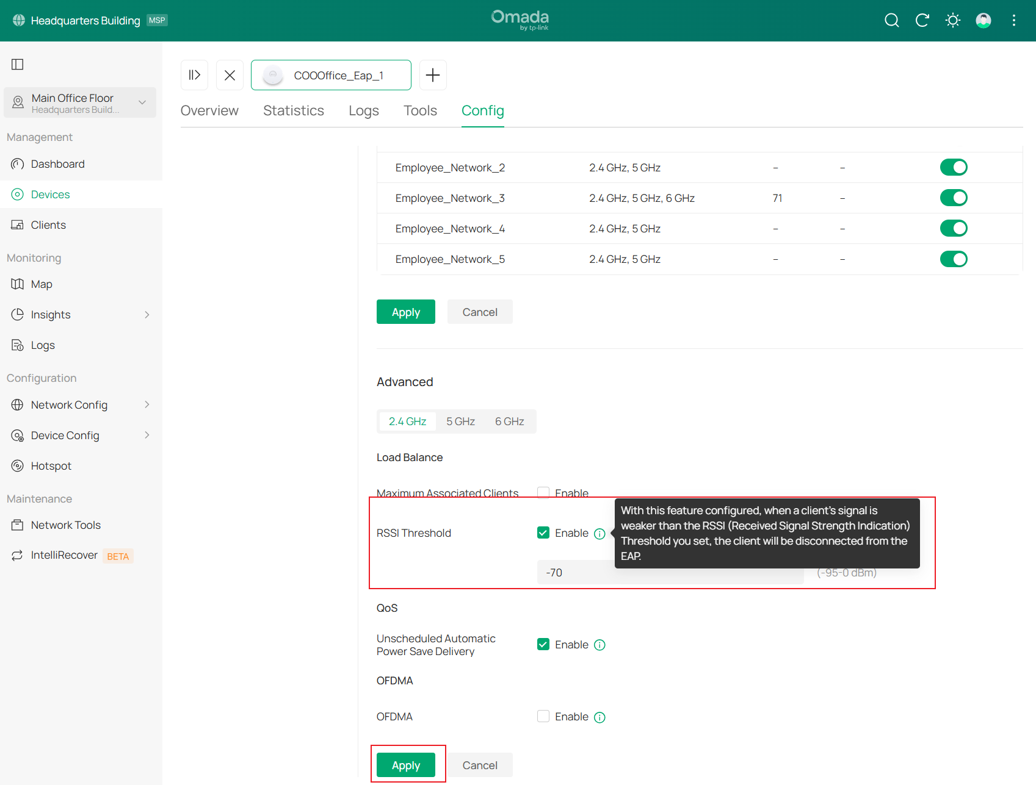This screenshot has width=1036, height=785.
Task: Open the three-dot more options menu
Action: click(x=1013, y=21)
